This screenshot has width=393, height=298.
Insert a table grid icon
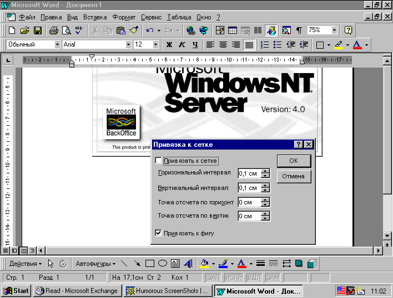(233, 30)
